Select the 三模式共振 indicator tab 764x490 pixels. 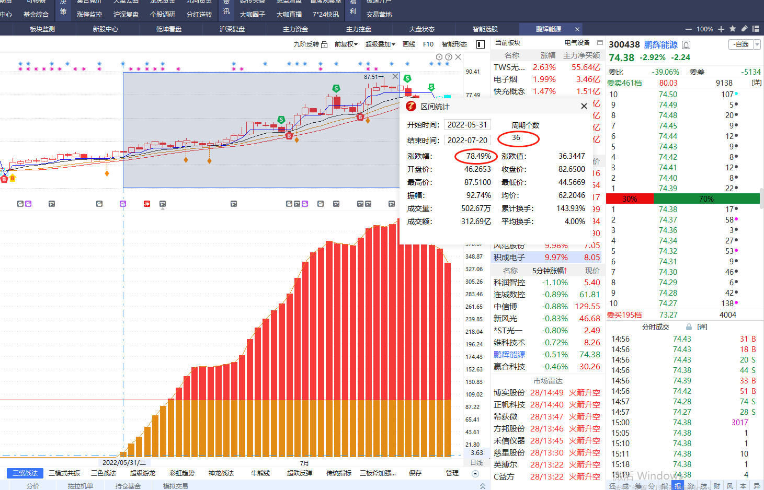click(x=64, y=473)
